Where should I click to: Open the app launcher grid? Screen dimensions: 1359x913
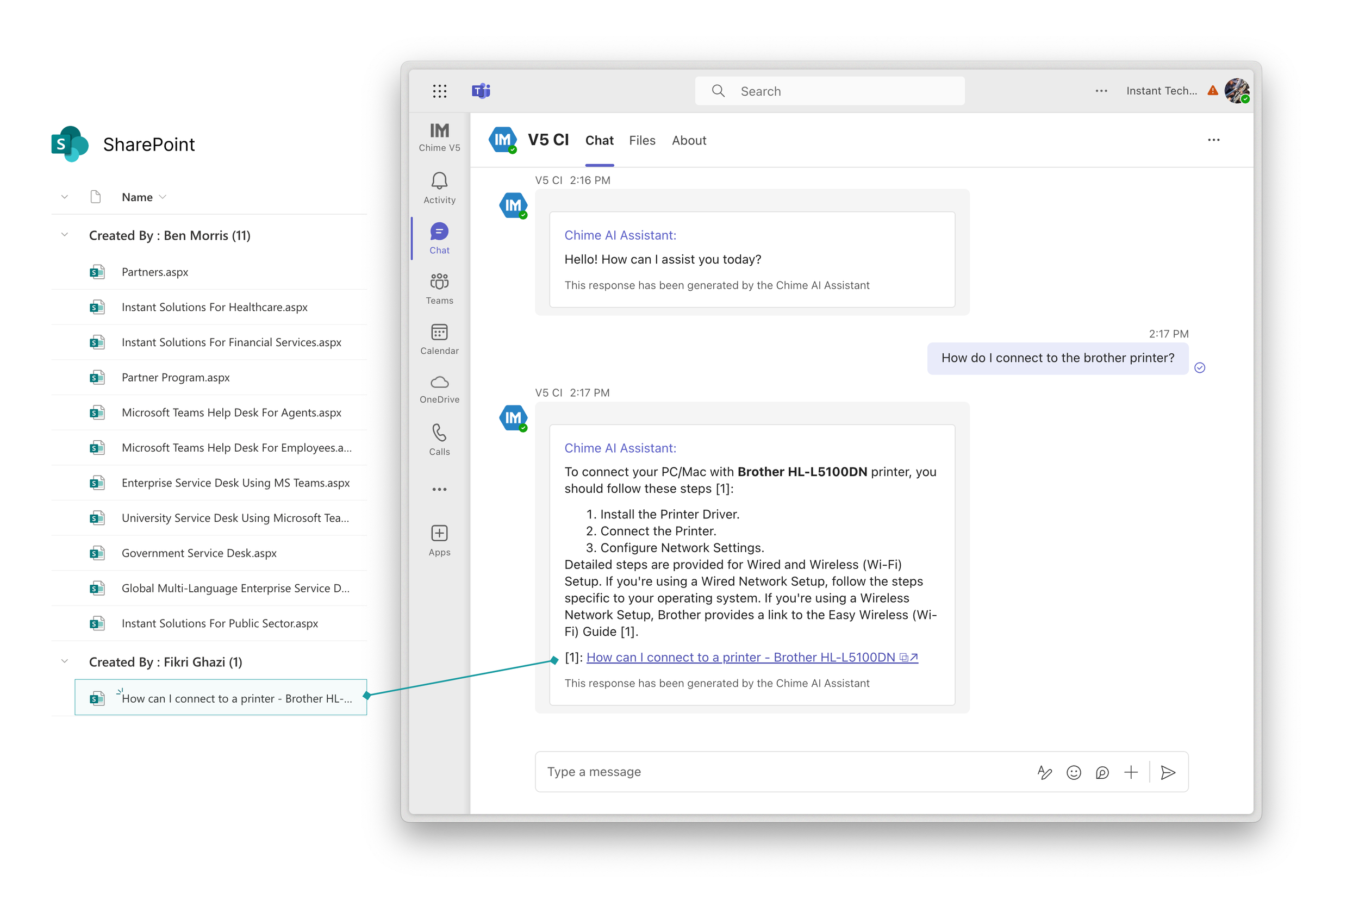[440, 91]
